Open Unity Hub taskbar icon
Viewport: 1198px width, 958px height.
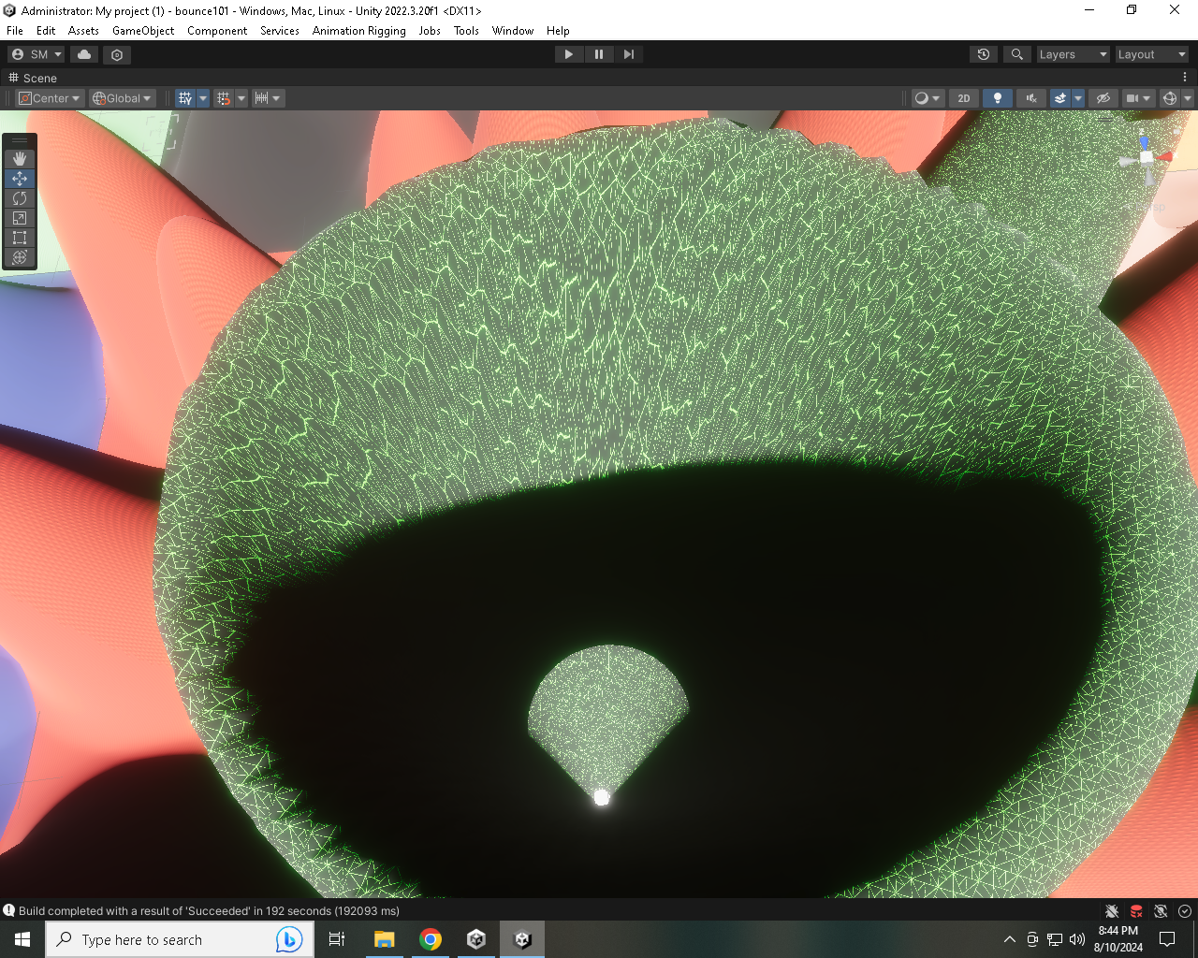point(476,939)
